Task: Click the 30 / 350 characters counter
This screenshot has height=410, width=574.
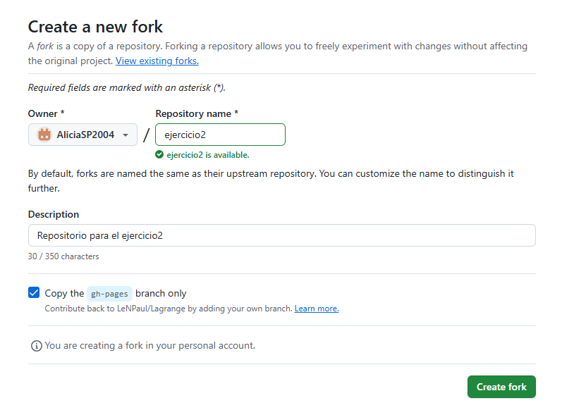Action: 63,256
